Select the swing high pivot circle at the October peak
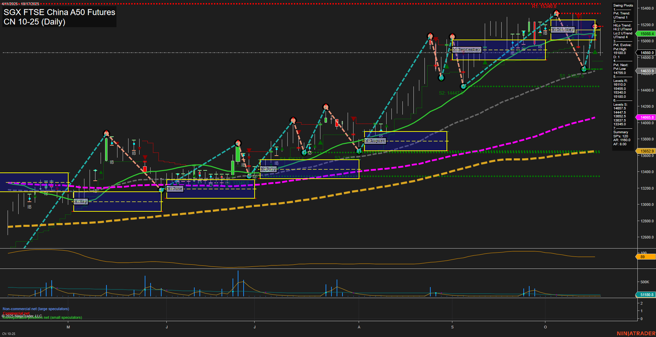This screenshot has height=337, width=656. coord(556,14)
